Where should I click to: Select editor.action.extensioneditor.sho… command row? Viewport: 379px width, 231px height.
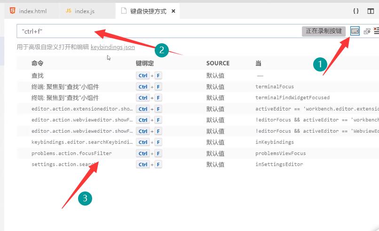point(197,109)
